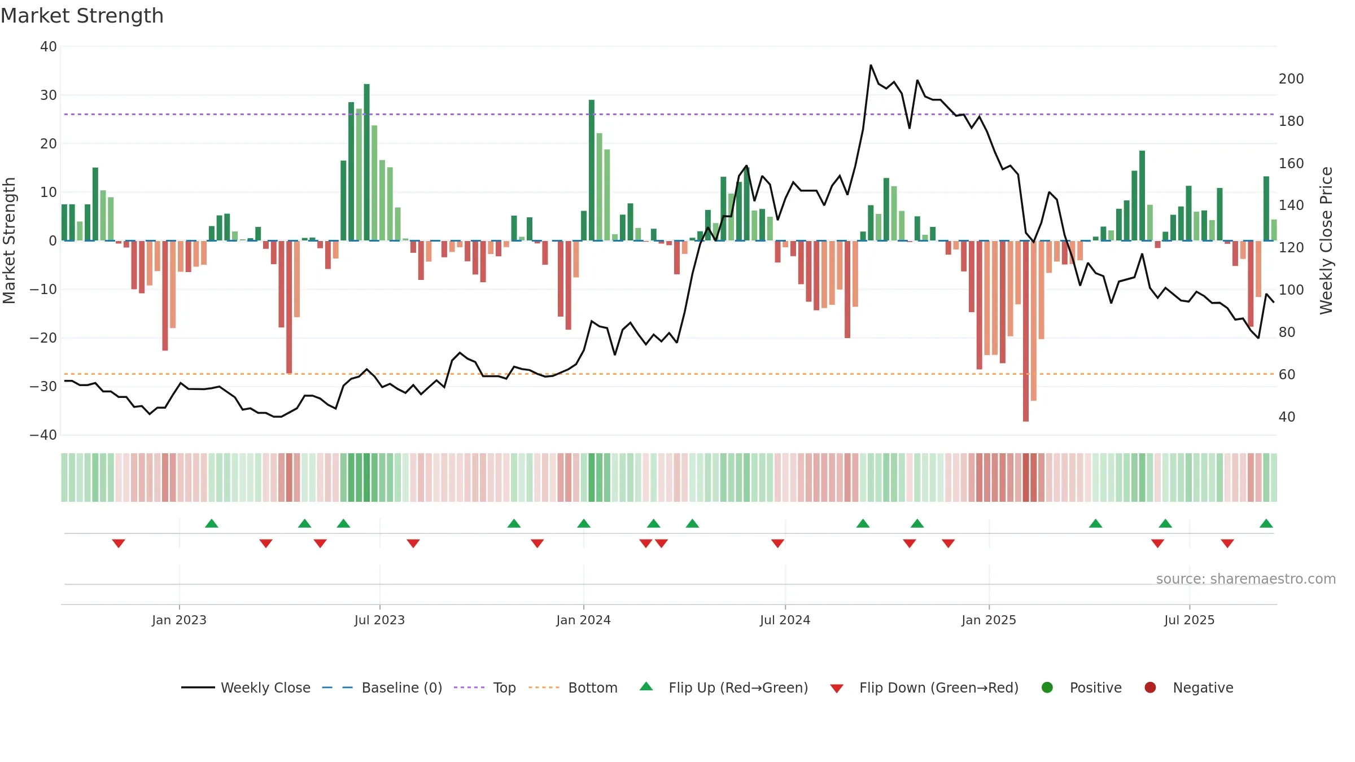Viewport: 1355px width, 762px height.
Task: Toggle the Baseline (0) legend entry
Action: [382, 687]
